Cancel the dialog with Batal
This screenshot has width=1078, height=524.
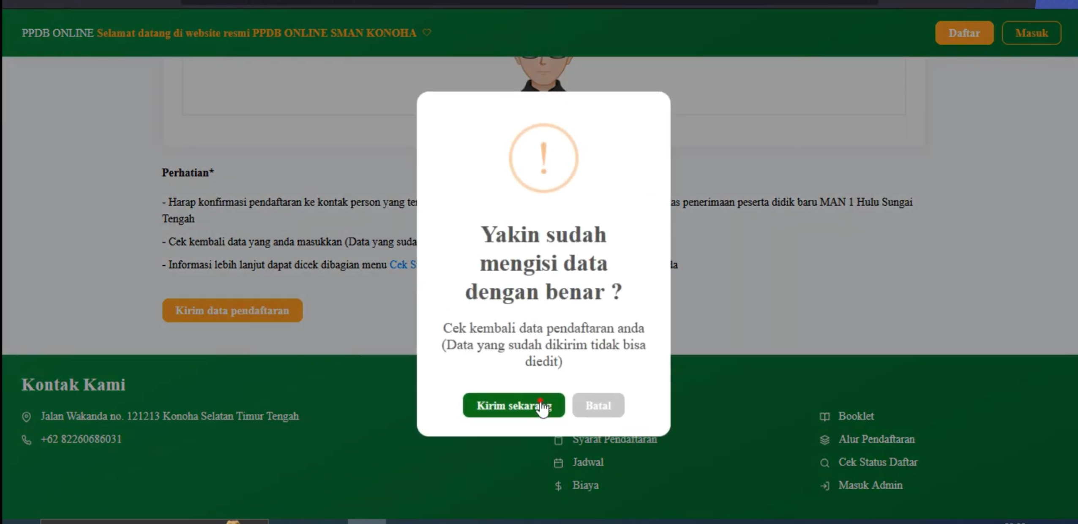tap(598, 405)
